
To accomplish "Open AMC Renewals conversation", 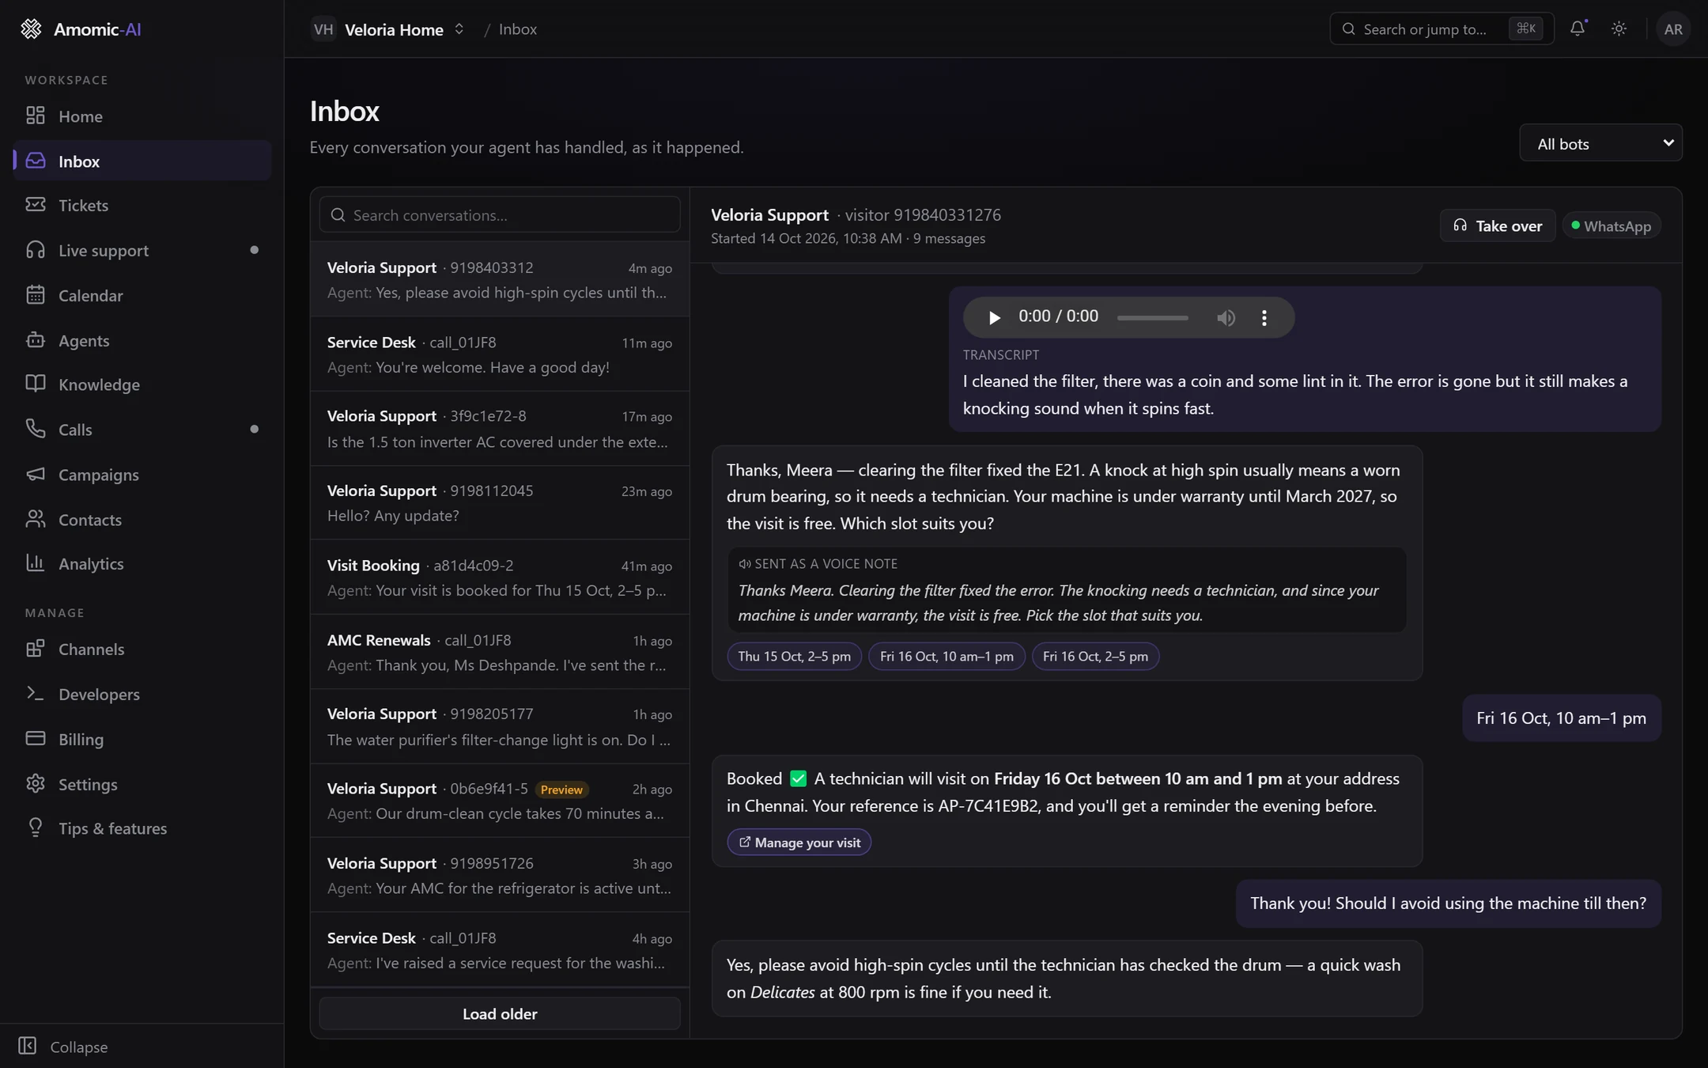I will point(500,652).
